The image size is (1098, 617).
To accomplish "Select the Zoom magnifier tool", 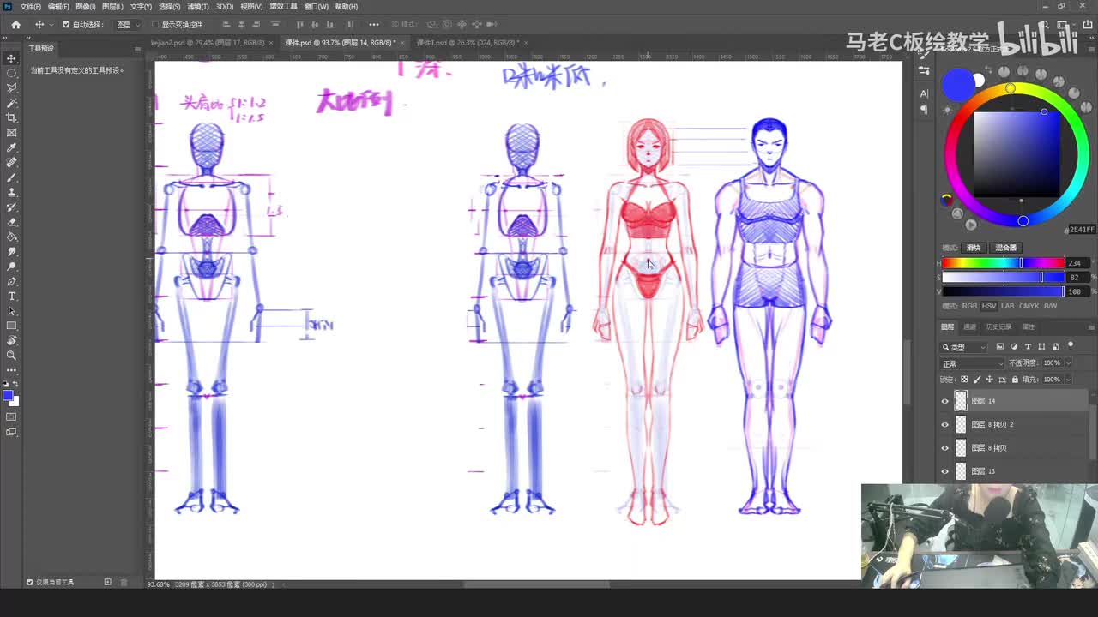I will [x=12, y=355].
